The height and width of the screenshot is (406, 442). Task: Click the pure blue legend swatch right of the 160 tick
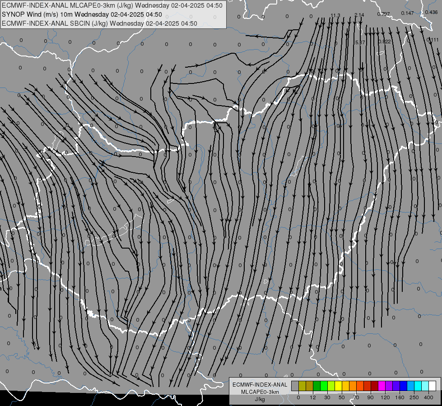pos(403,386)
